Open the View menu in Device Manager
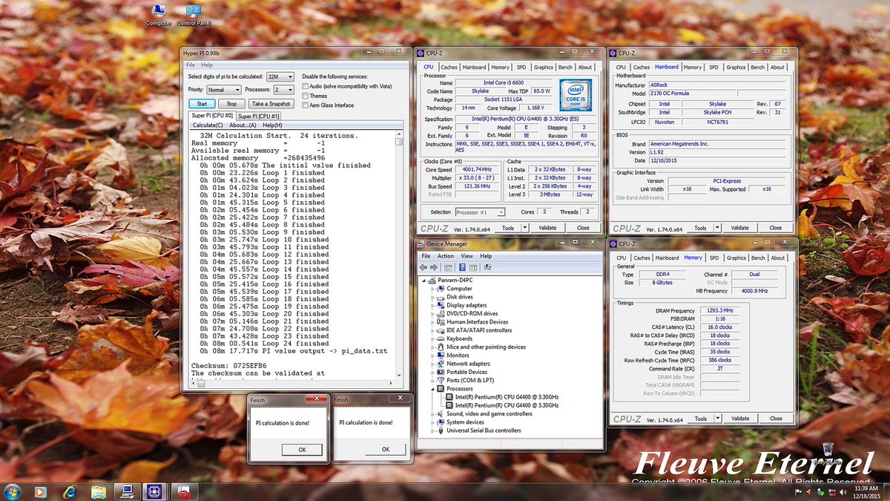 tap(466, 256)
